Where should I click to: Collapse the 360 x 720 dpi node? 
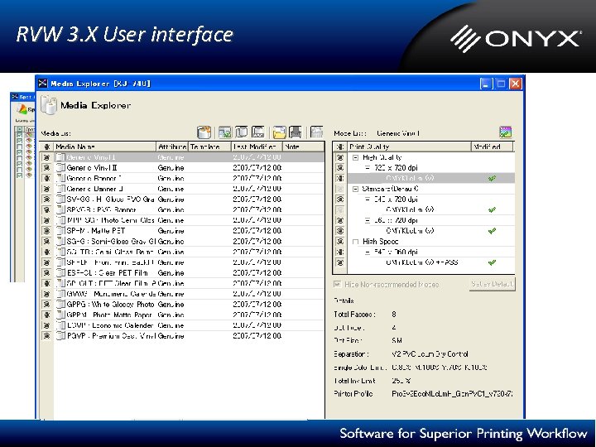pos(368,220)
